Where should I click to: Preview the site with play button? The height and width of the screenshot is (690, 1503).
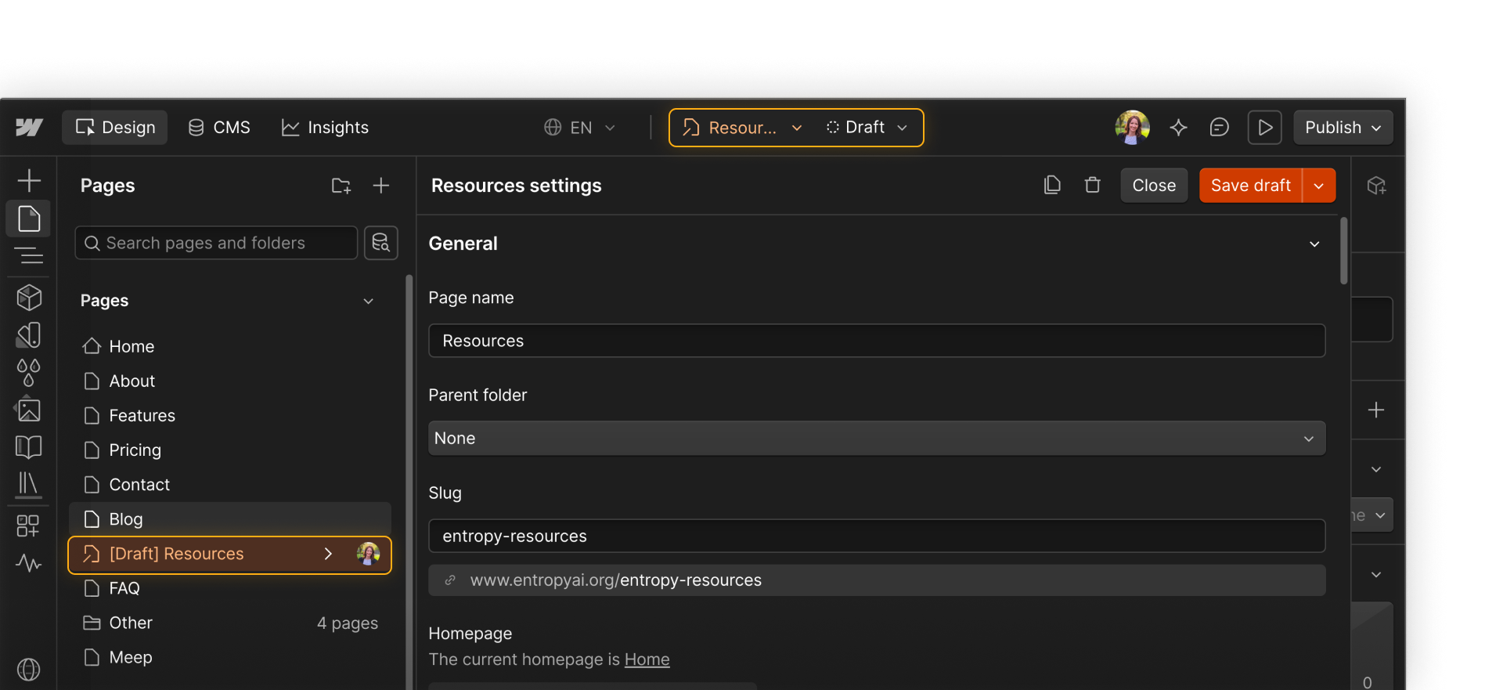point(1265,128)
